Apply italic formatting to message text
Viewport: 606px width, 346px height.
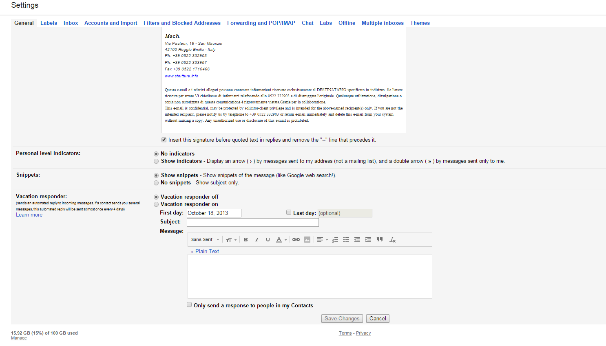coord(257,240)
